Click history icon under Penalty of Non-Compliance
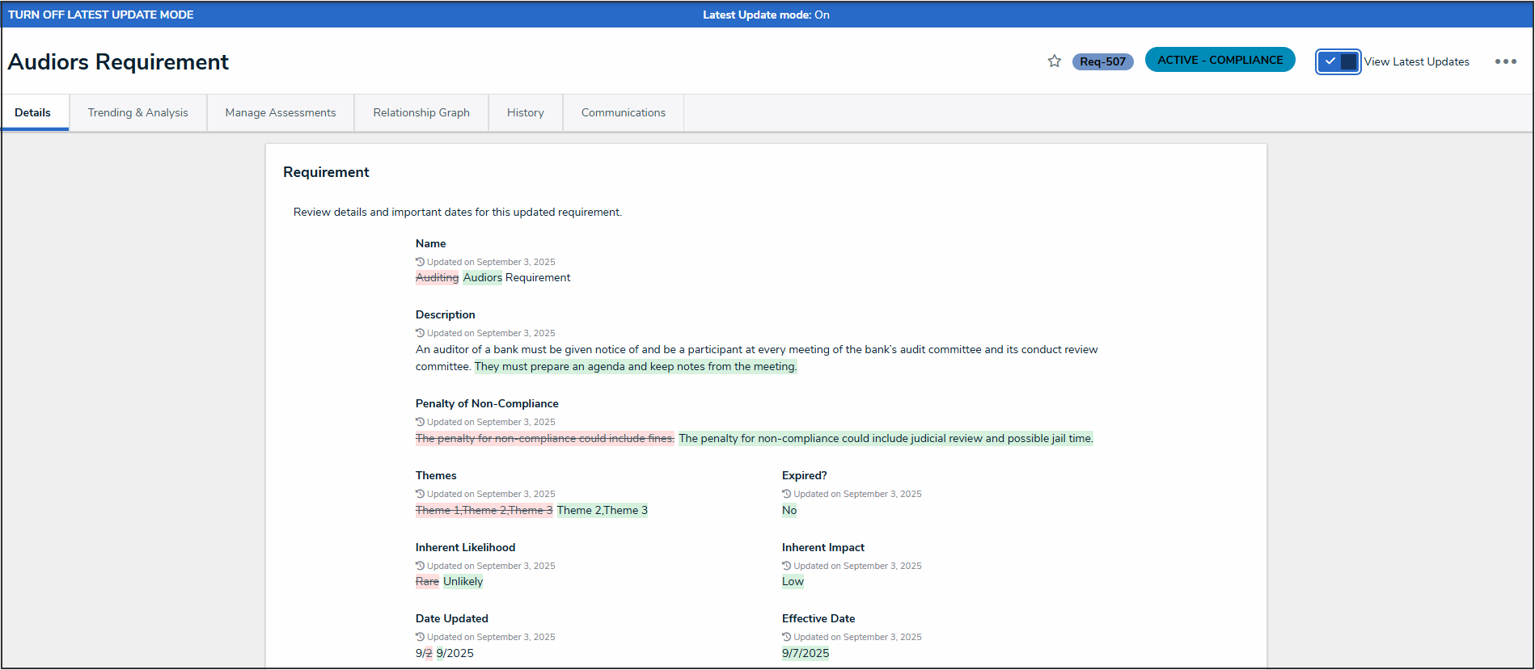This screenshot has width=1535, height=670. point(420,422)
